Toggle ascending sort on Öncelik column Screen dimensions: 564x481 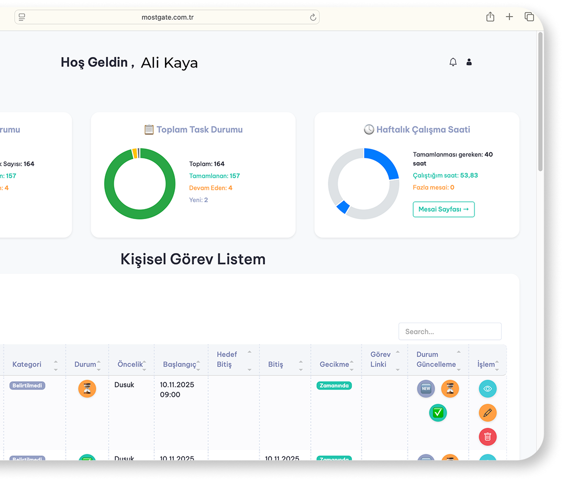(x=145, y=361)
